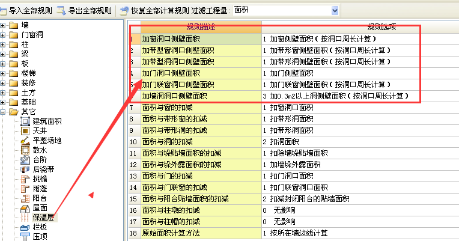Click the 散水 icon under 其它

(25, 150)
